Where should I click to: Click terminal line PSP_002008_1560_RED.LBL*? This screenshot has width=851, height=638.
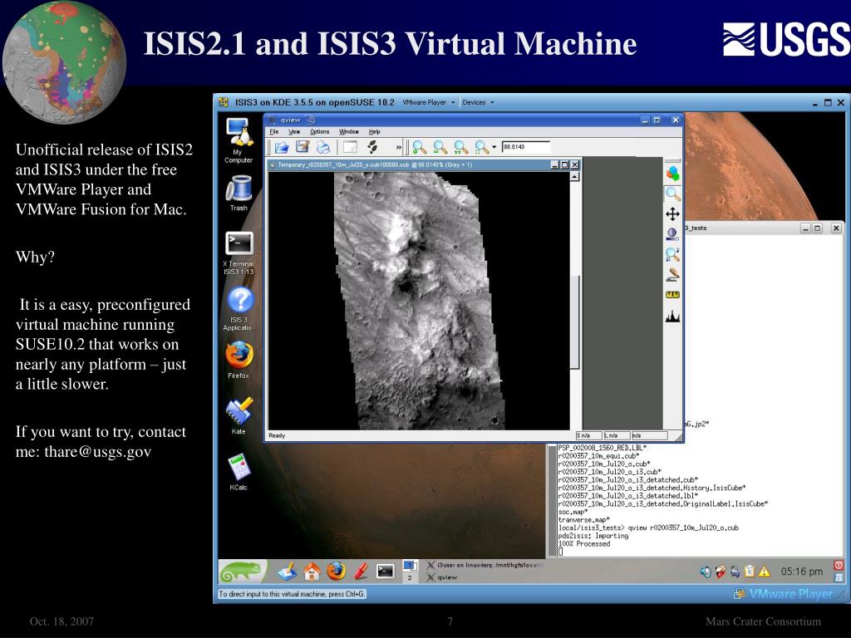point(602,448)
